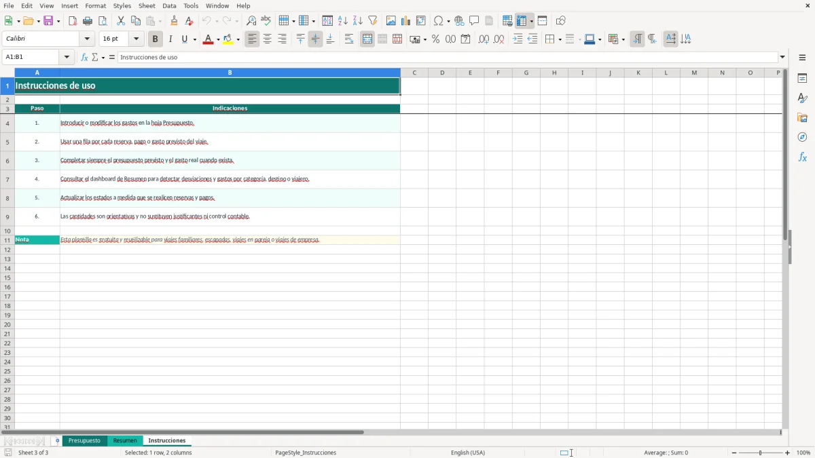The image size is (815, 458).
Task: Toggle Italic formatting
Action: (x=170, y=39)
